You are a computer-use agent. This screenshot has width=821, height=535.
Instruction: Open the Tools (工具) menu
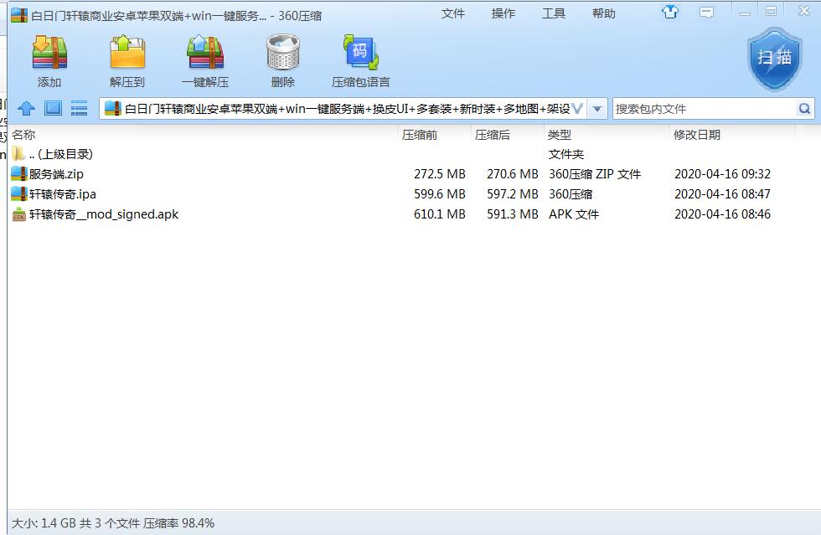click(x=554, y=13)
